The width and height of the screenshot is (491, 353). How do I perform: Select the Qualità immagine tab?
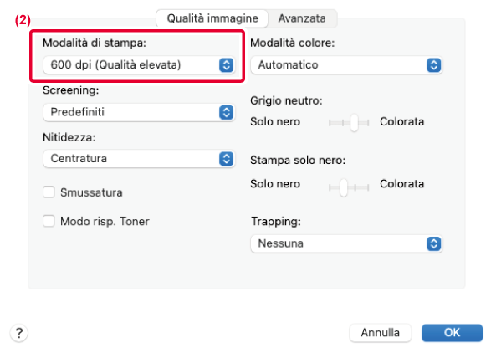pos(212,18)
